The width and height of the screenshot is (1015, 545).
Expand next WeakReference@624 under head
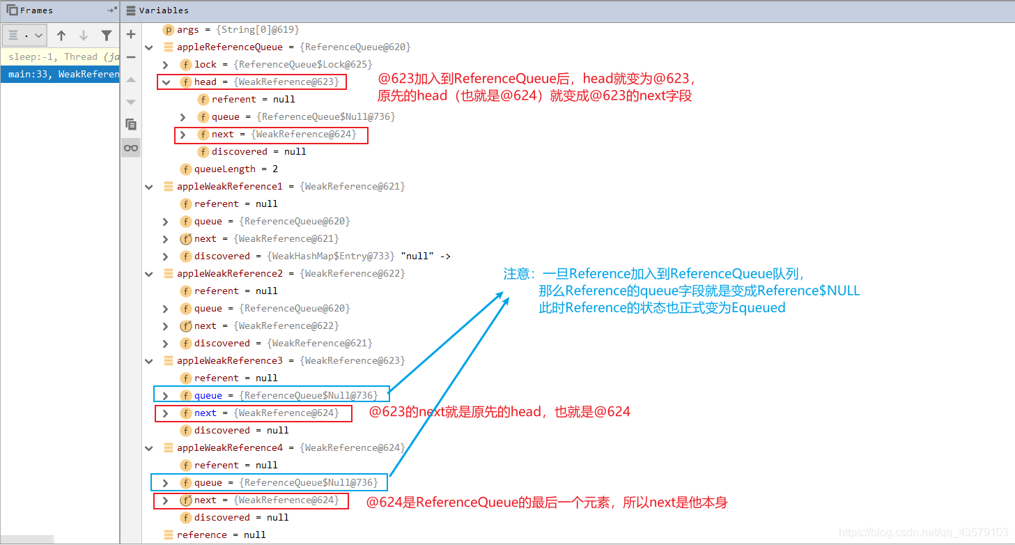183,135
